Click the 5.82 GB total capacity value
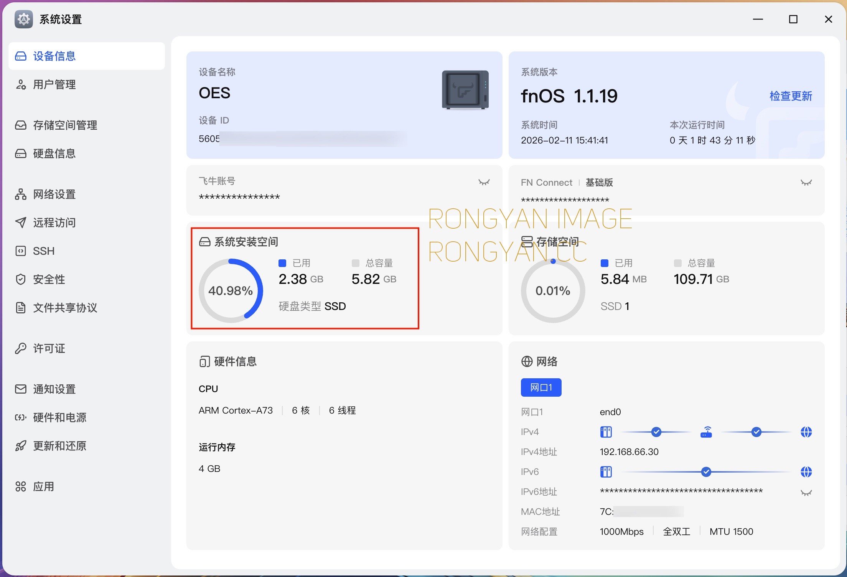847x577 pixels. click(x=374, y=279)
